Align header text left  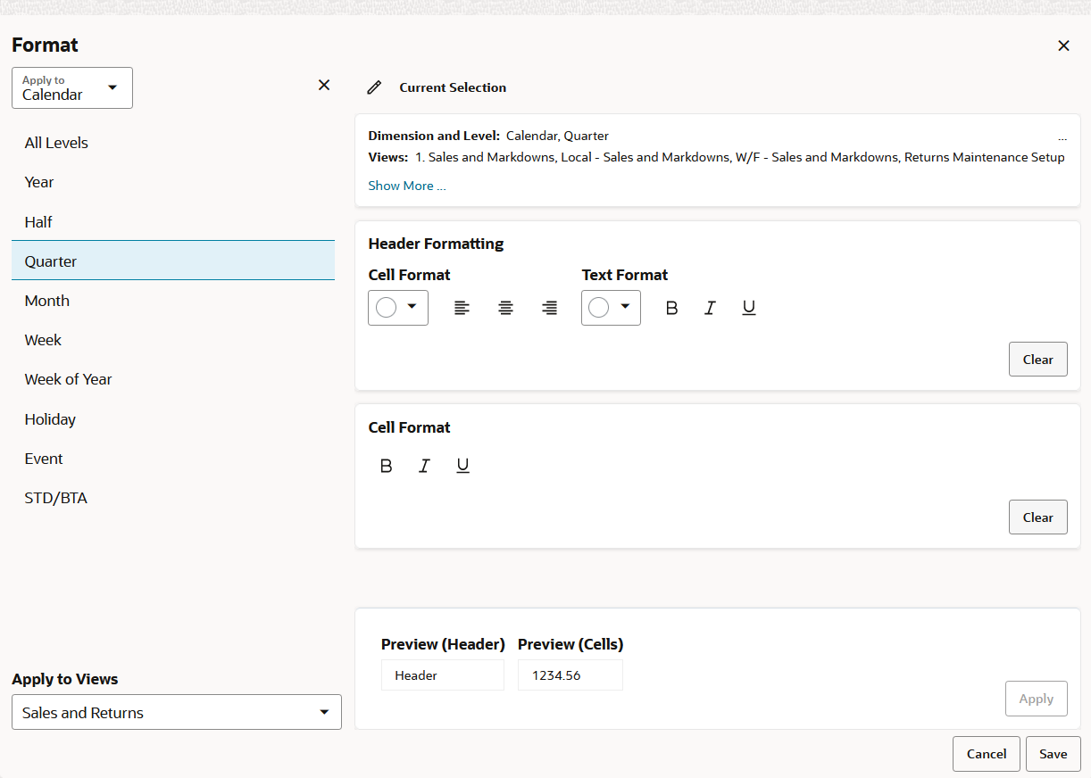click(462, 308)
